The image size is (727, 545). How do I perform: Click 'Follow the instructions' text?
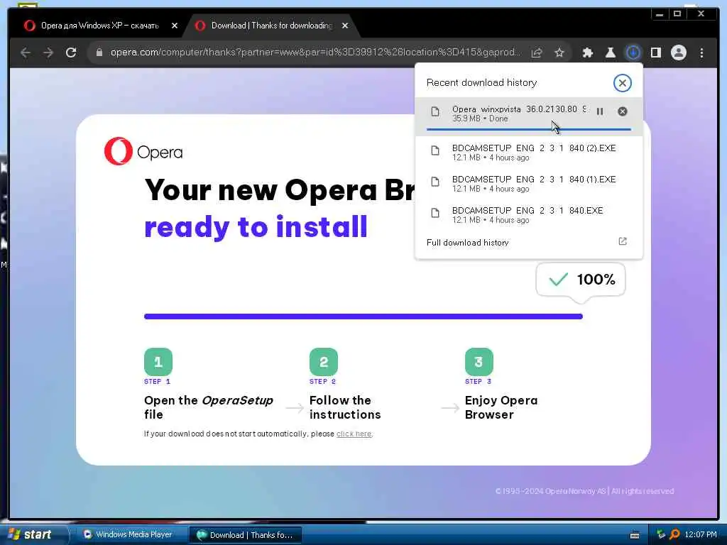(x=345, y=407)
